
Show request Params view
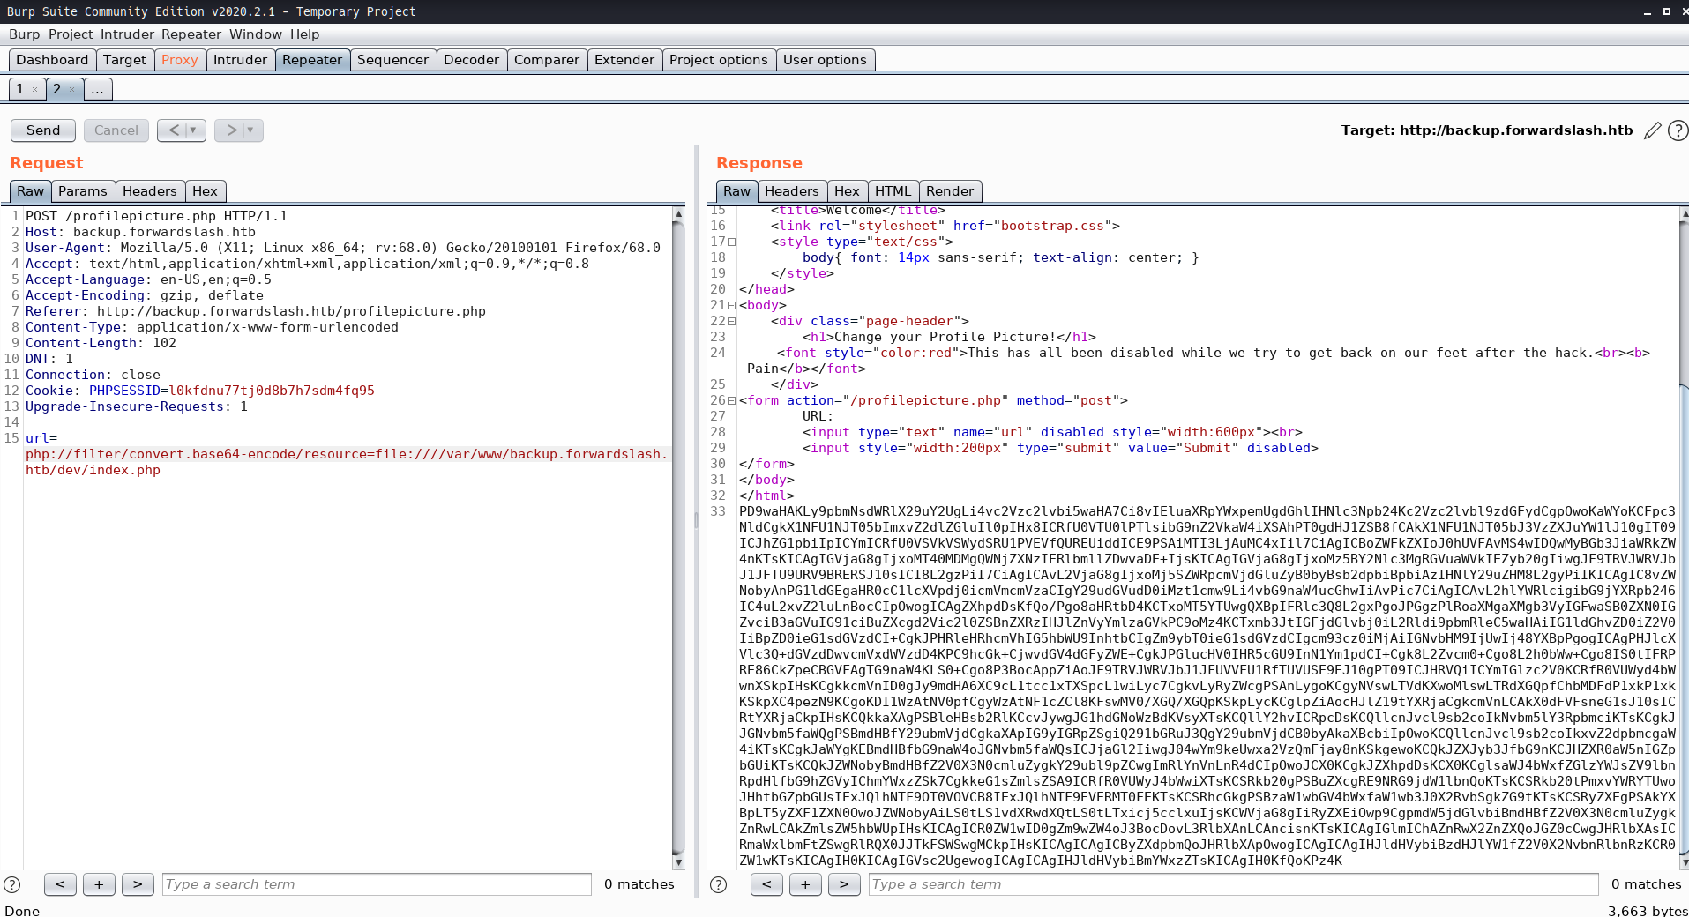(x=83, y=191)
